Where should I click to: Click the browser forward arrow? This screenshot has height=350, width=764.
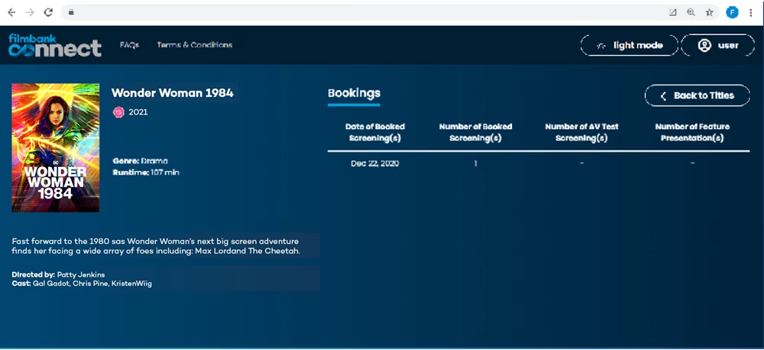30,12
